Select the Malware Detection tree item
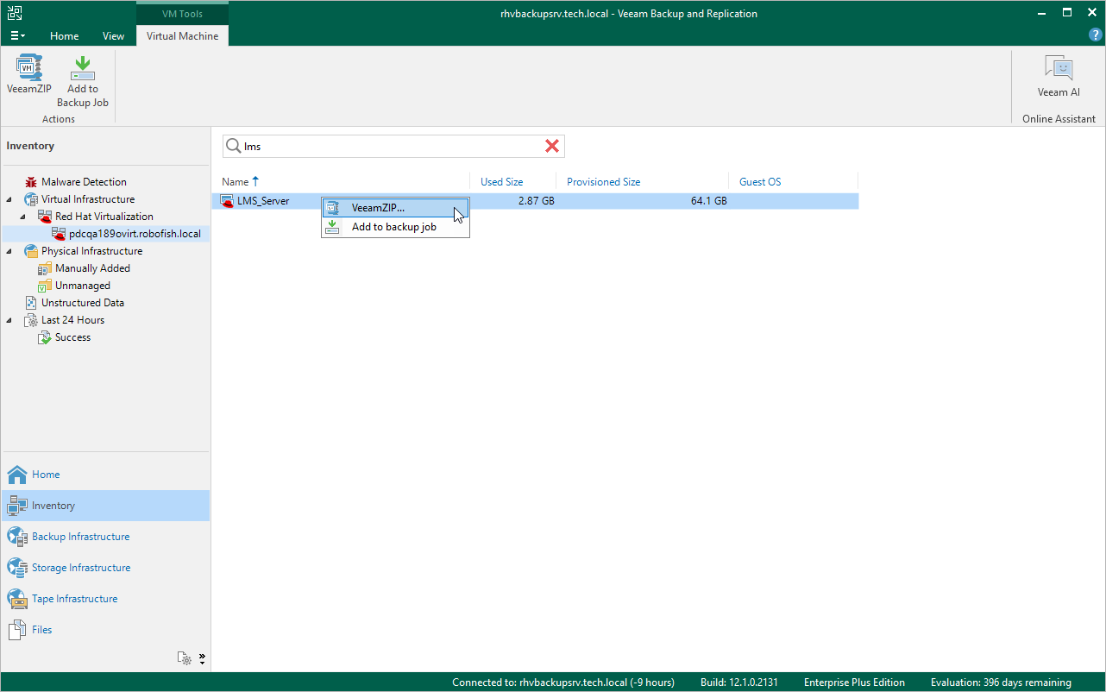 (84, 182)
